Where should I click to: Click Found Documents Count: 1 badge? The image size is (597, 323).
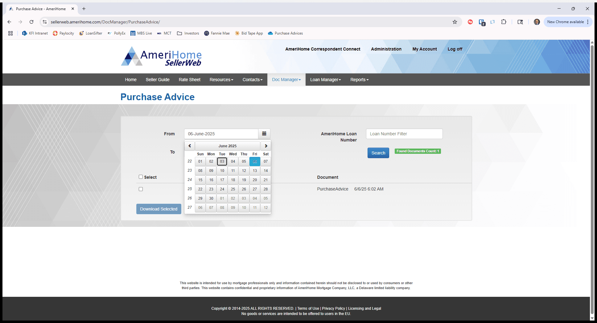[418, 151]
